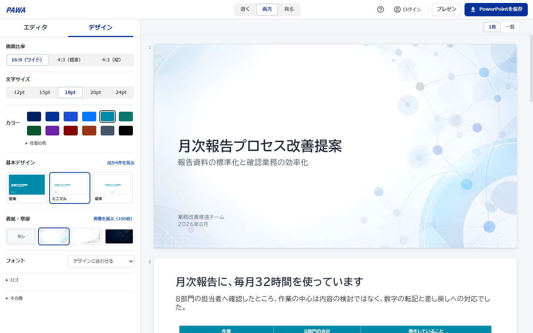The height and width of the screenshot is (333, 533).
Task: Click the vertical scrollbar of preview
Action: click(x=532, y=68)
